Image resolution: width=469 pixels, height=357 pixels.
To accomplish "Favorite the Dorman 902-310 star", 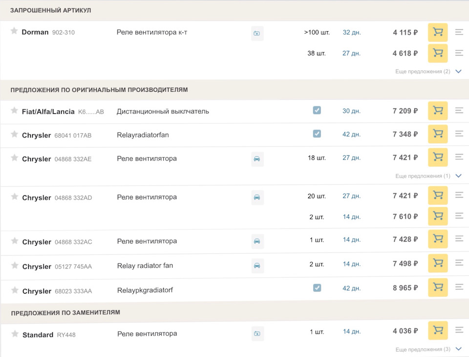I will [14, 31].
